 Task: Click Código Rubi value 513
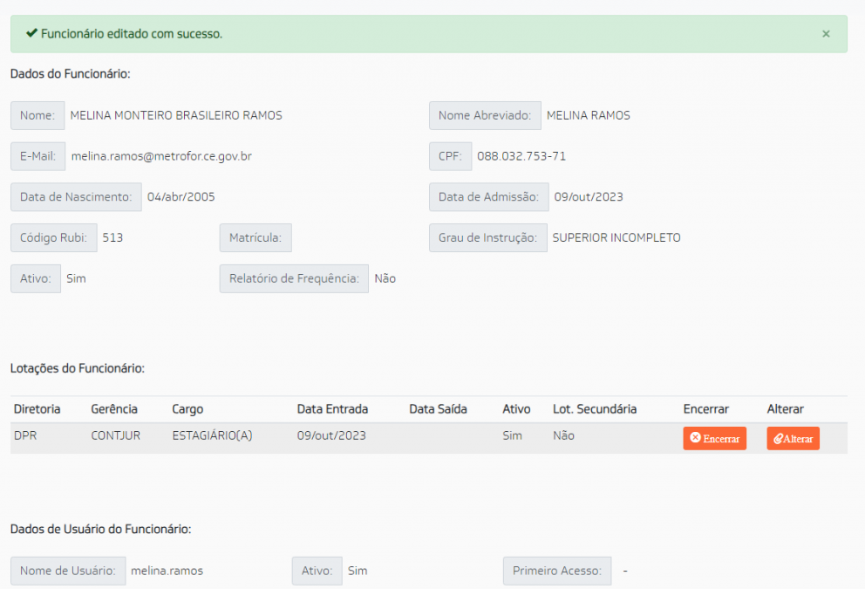[x=112, y=238]
